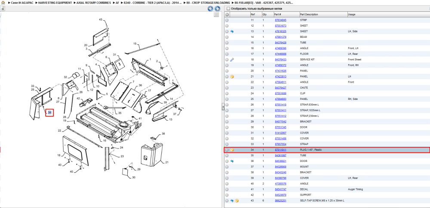Select 'MOUNT' description cell
This screenshot has width=430, height=208.
pyautogui.click(x=304, y=167)
